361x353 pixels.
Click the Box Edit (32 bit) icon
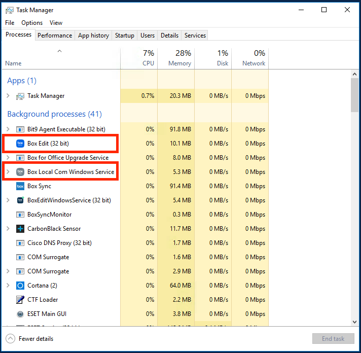tap(20, 144)
